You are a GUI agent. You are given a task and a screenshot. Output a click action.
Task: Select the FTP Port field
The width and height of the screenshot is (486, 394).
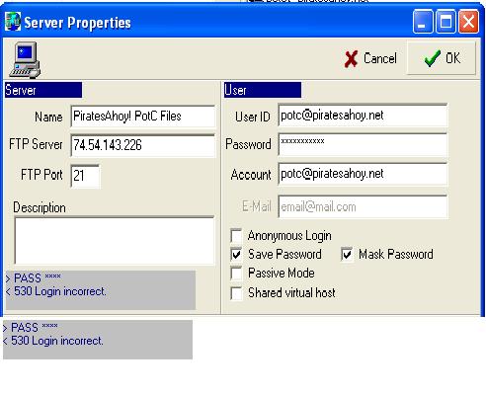(85, 176)
